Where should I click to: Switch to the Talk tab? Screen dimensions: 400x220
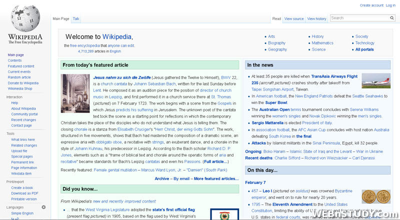pos(76,18)
